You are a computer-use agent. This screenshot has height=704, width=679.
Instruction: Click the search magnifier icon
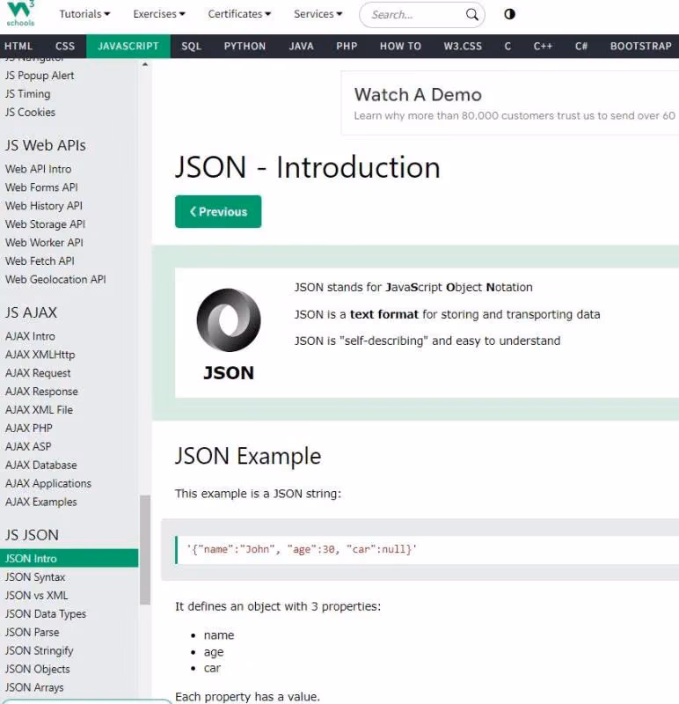tap(471, 14)
